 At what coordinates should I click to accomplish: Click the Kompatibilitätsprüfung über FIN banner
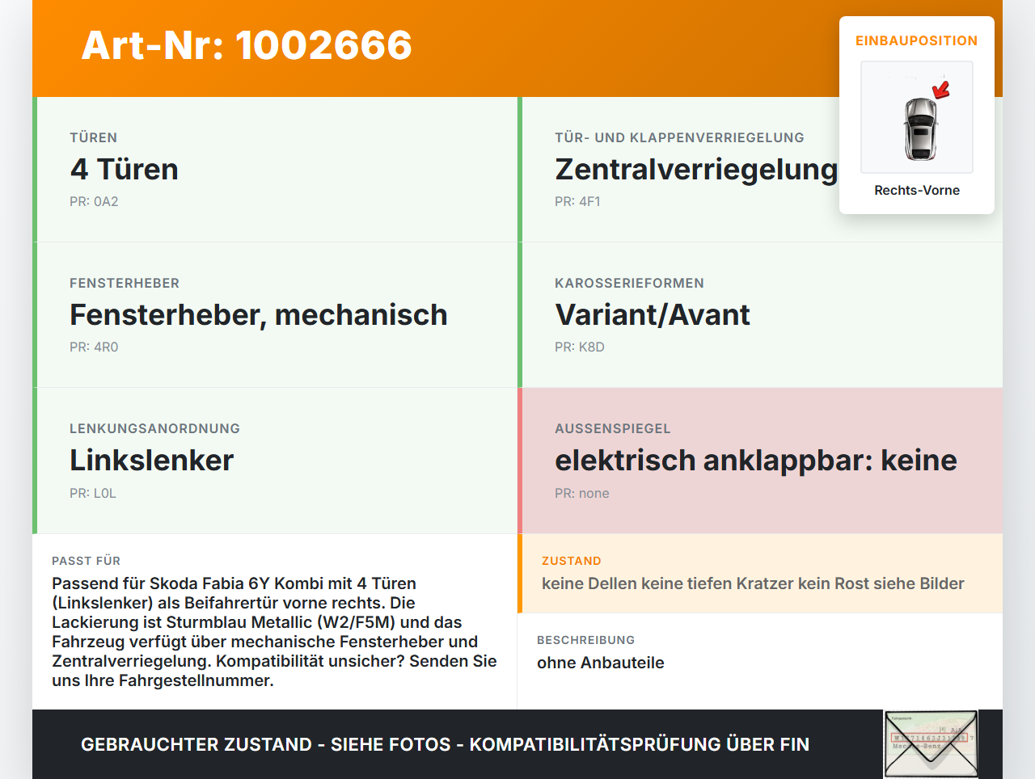coord(445,743)
